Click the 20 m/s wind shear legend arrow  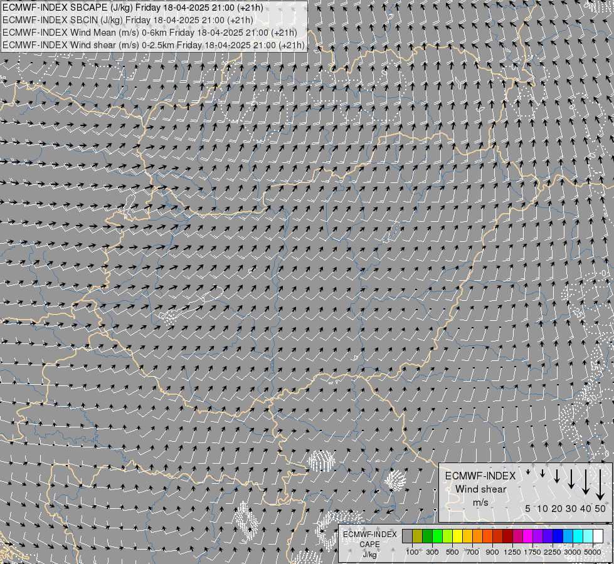point(557,476)
